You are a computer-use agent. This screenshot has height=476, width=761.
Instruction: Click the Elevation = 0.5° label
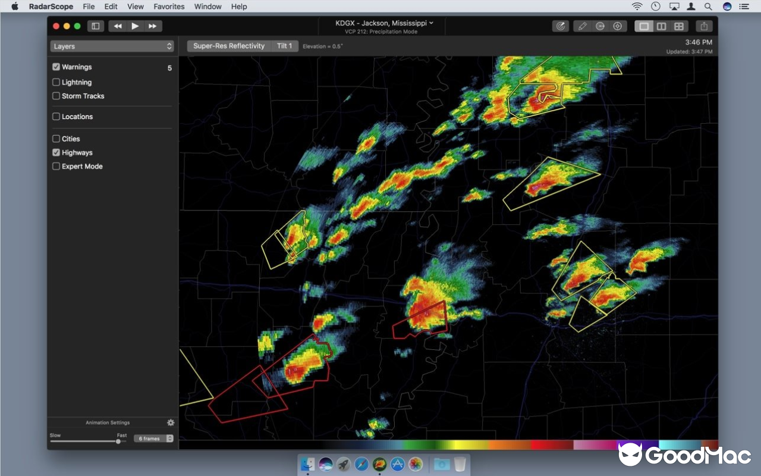[x=323, y=46]
